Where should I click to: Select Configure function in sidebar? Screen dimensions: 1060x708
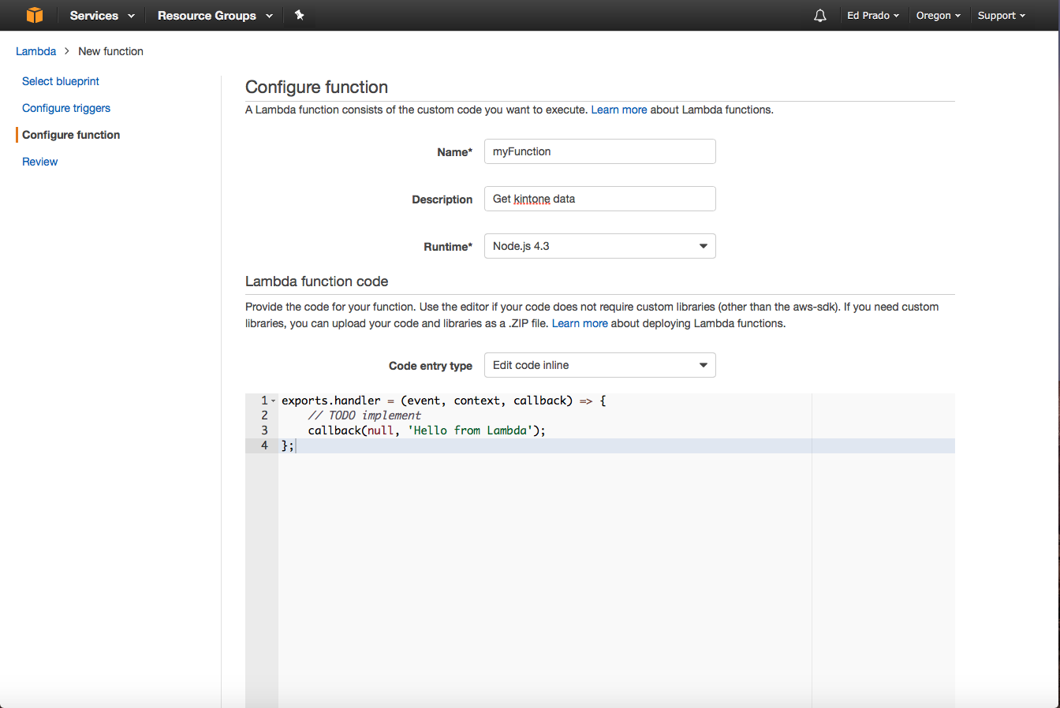click(x=71, y=135)
